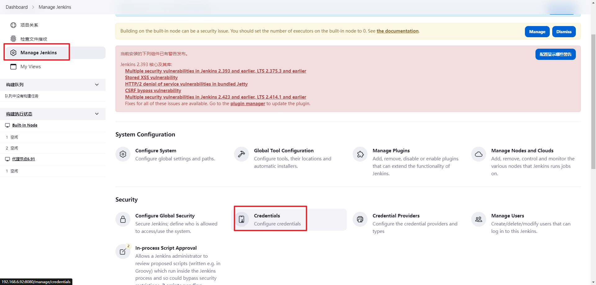
Task: Click 配置显示哪些警告 button
Action: [555, 54]
